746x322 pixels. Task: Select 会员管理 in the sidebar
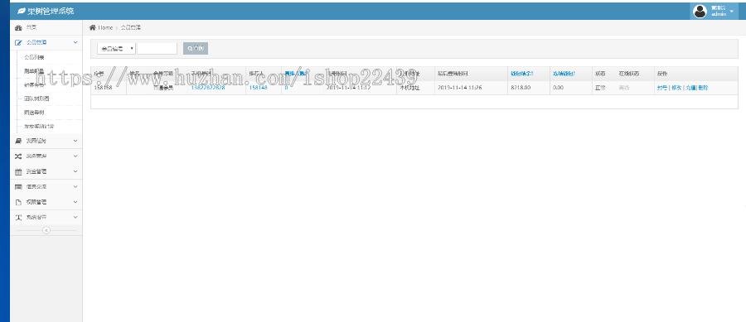[x=36, y=42]
